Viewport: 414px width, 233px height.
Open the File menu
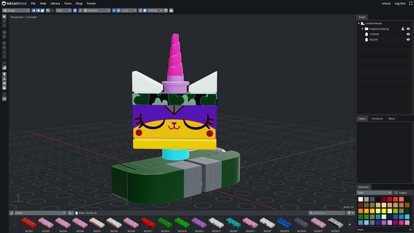[x=33, y=3]
